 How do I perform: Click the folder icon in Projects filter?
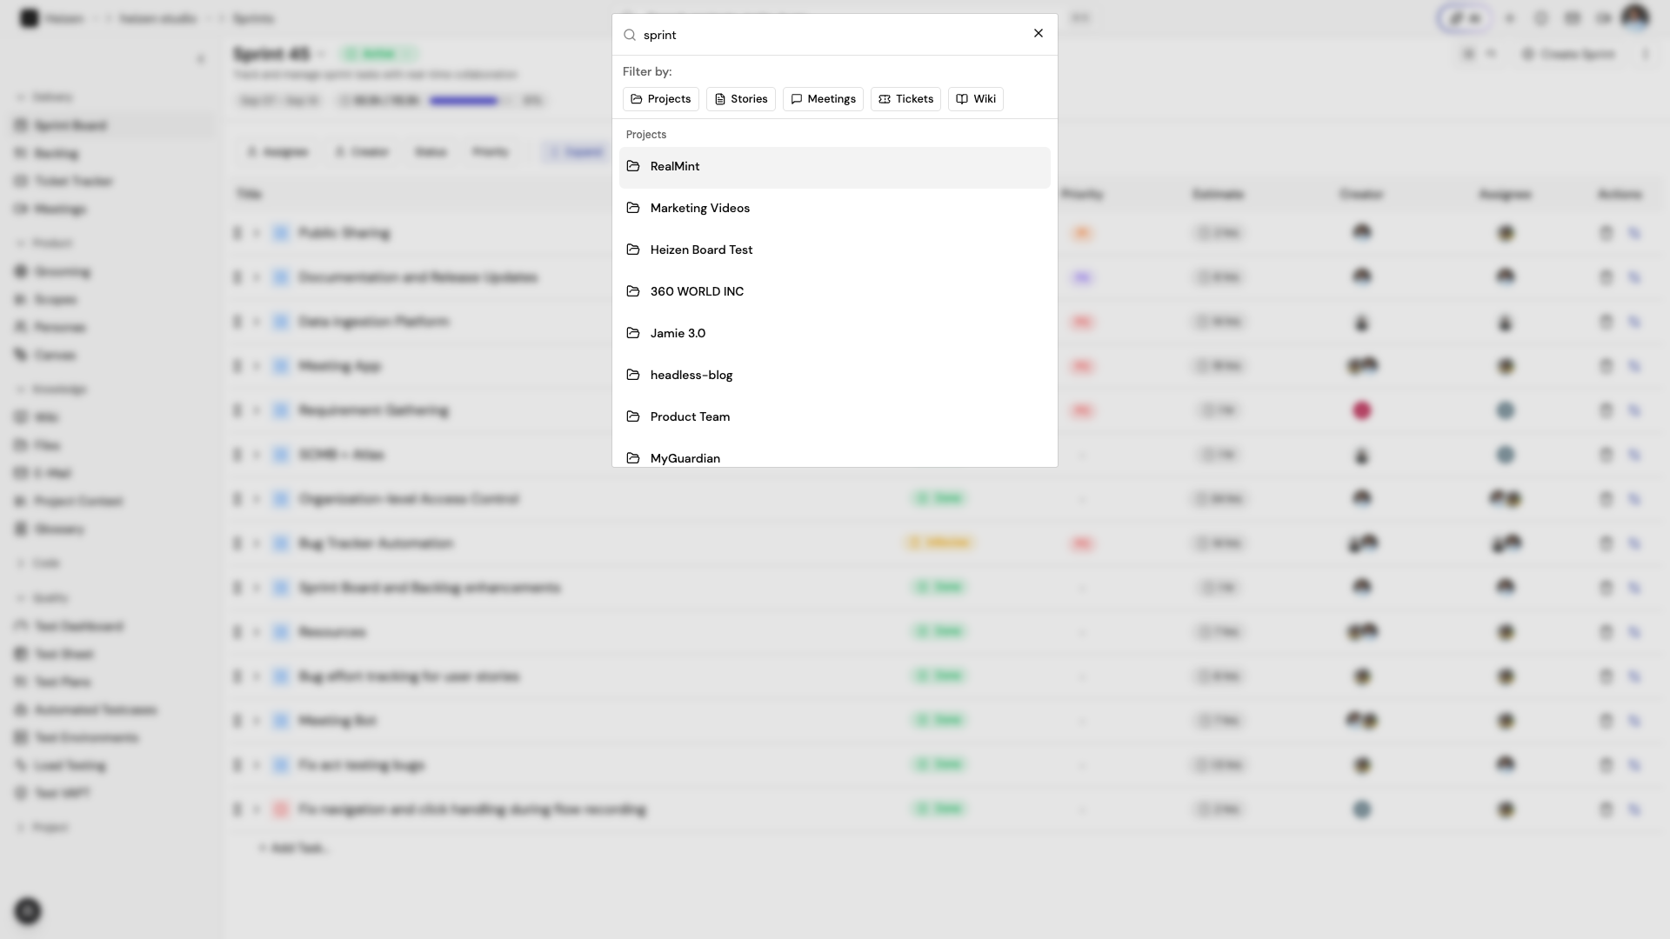tap(637, 99)
